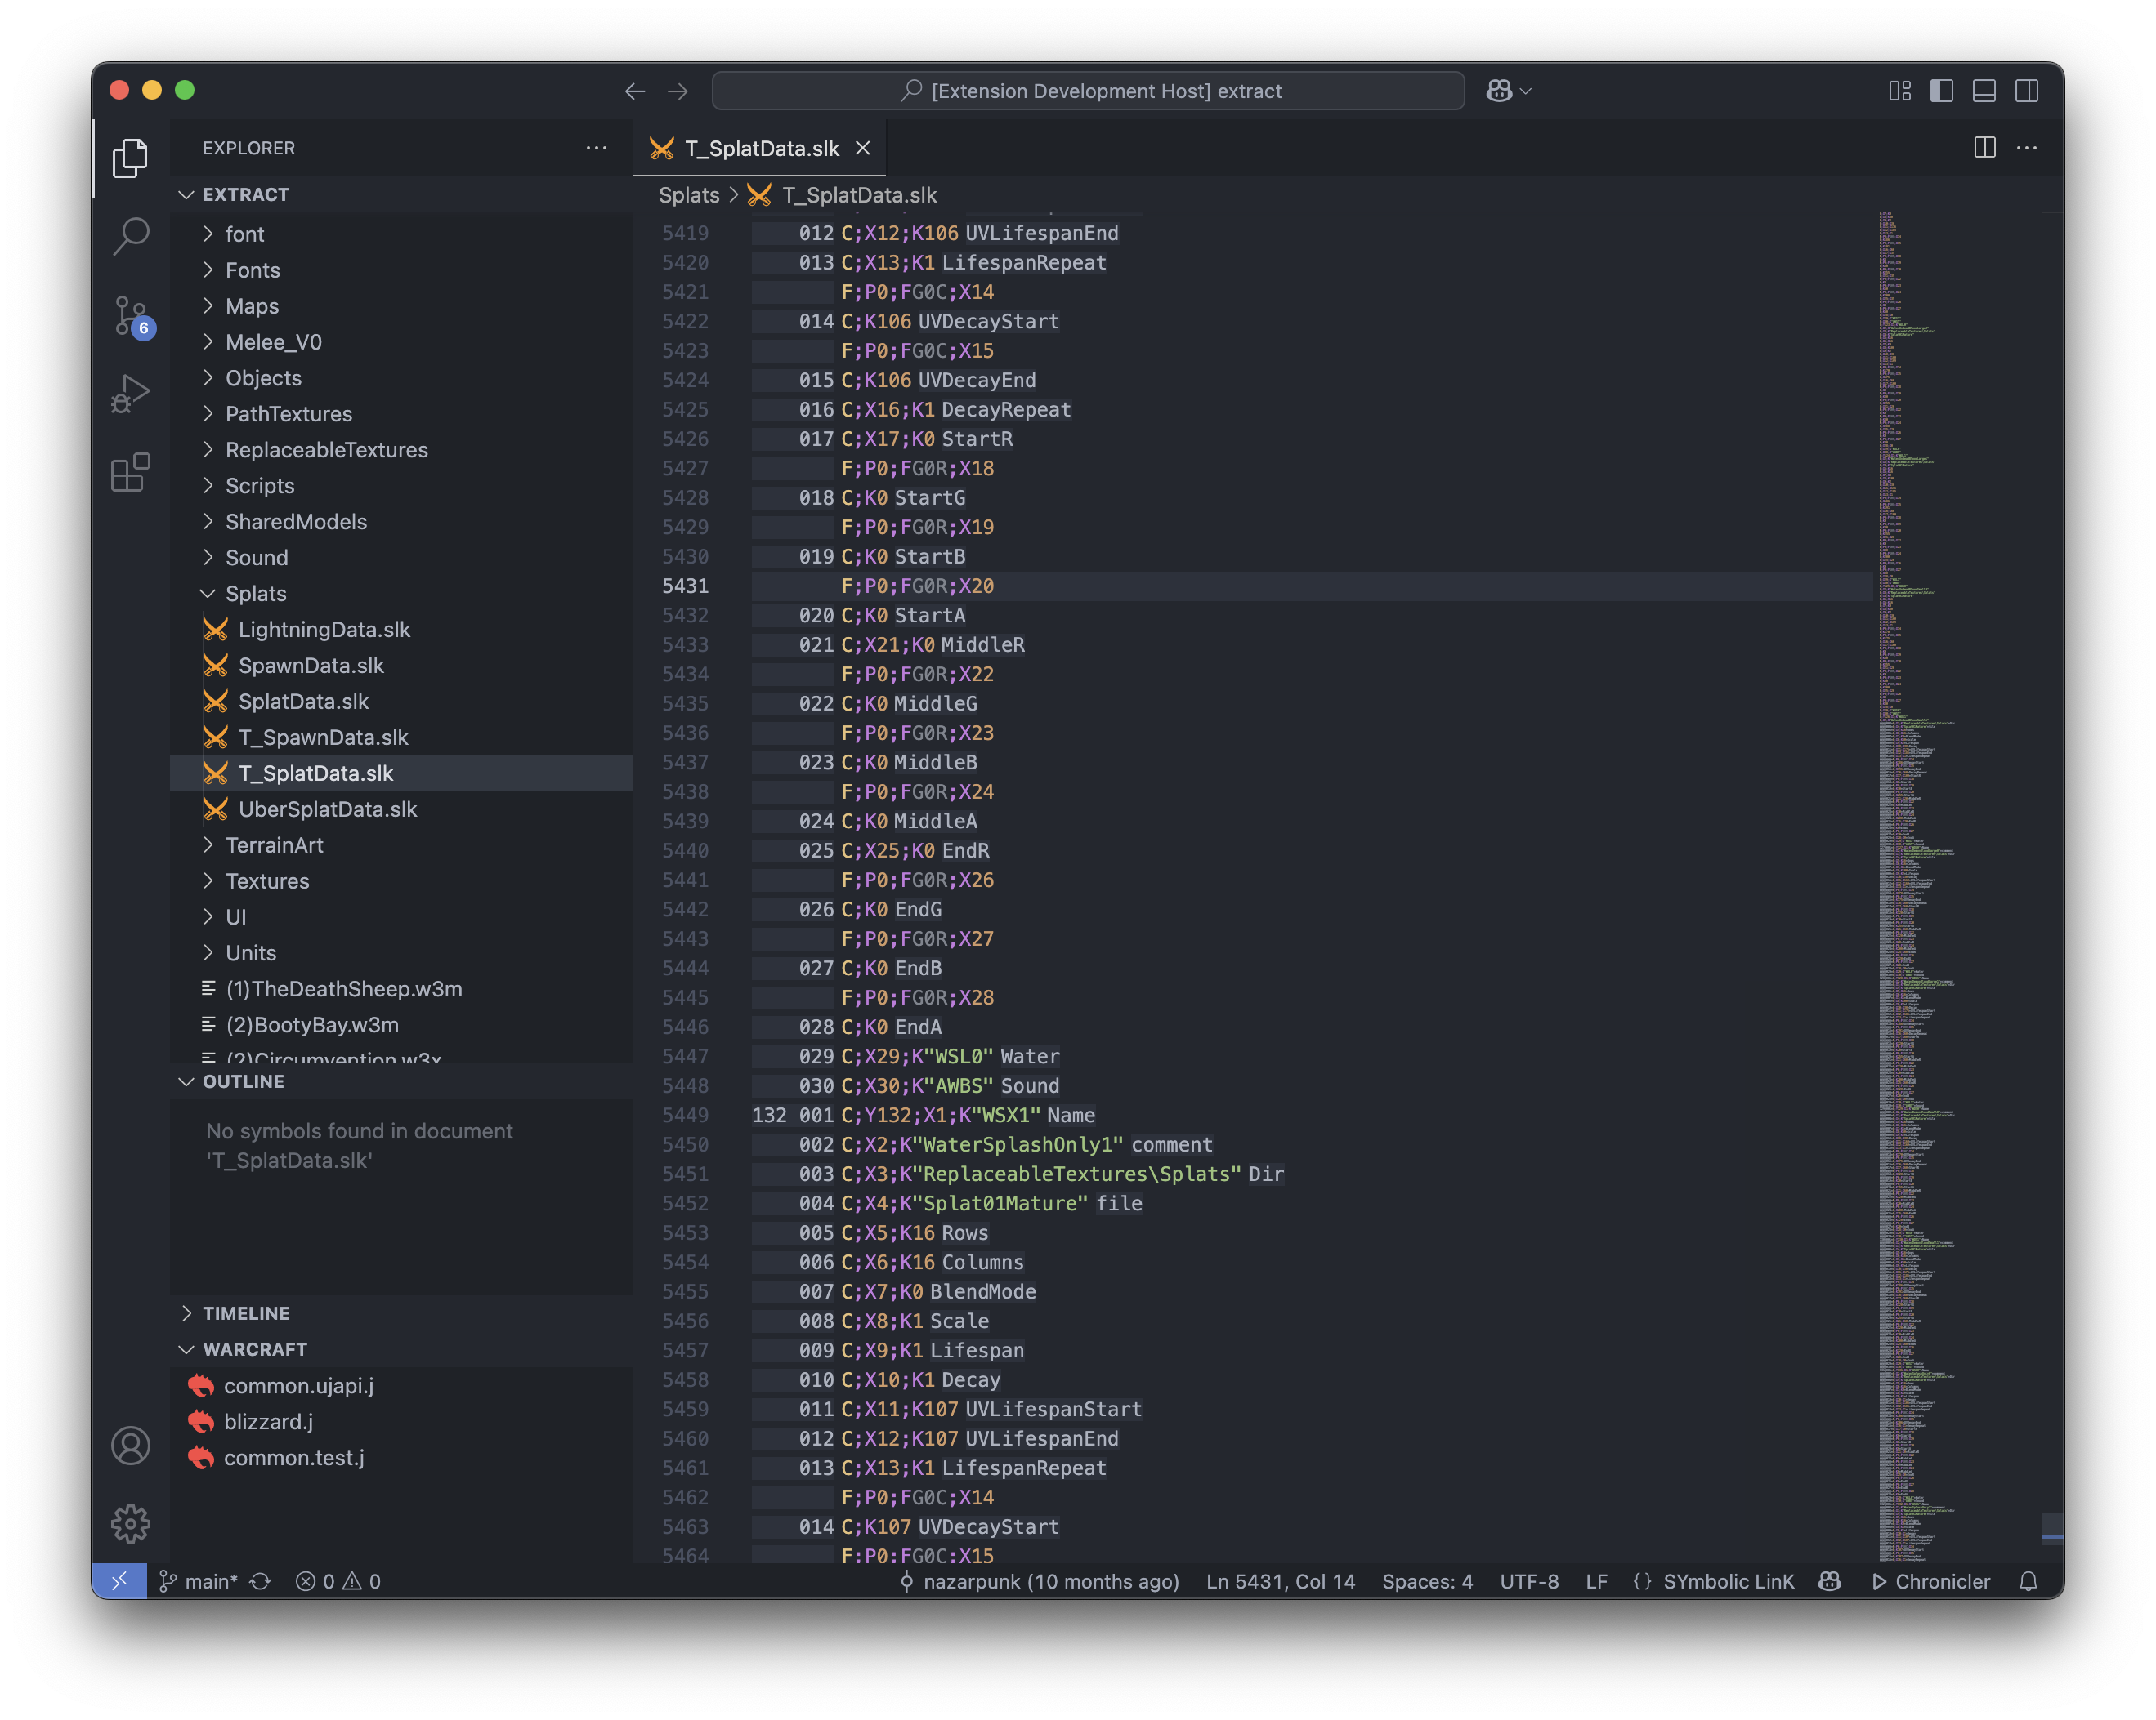Click the SYmbolic LinK language mode

1727,1581
